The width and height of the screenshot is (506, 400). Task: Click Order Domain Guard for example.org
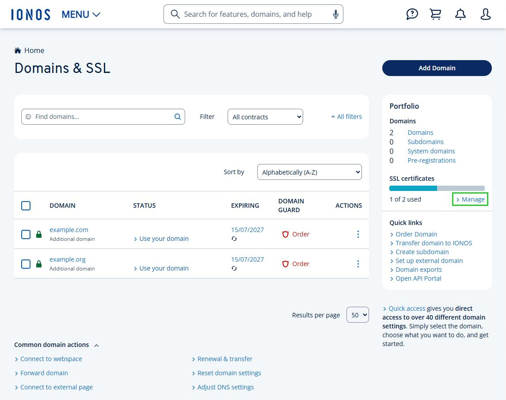pyautogui.click(x=301, y=264)
